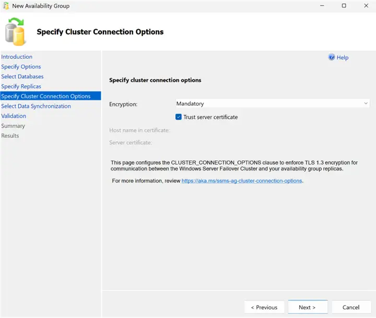This screenshot has width=376, height=318.
Task: Open the Encryption dropdown
Action: tap(273, 103)
